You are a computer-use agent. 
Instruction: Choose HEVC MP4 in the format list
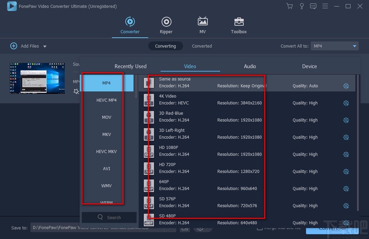click(106, 100)
